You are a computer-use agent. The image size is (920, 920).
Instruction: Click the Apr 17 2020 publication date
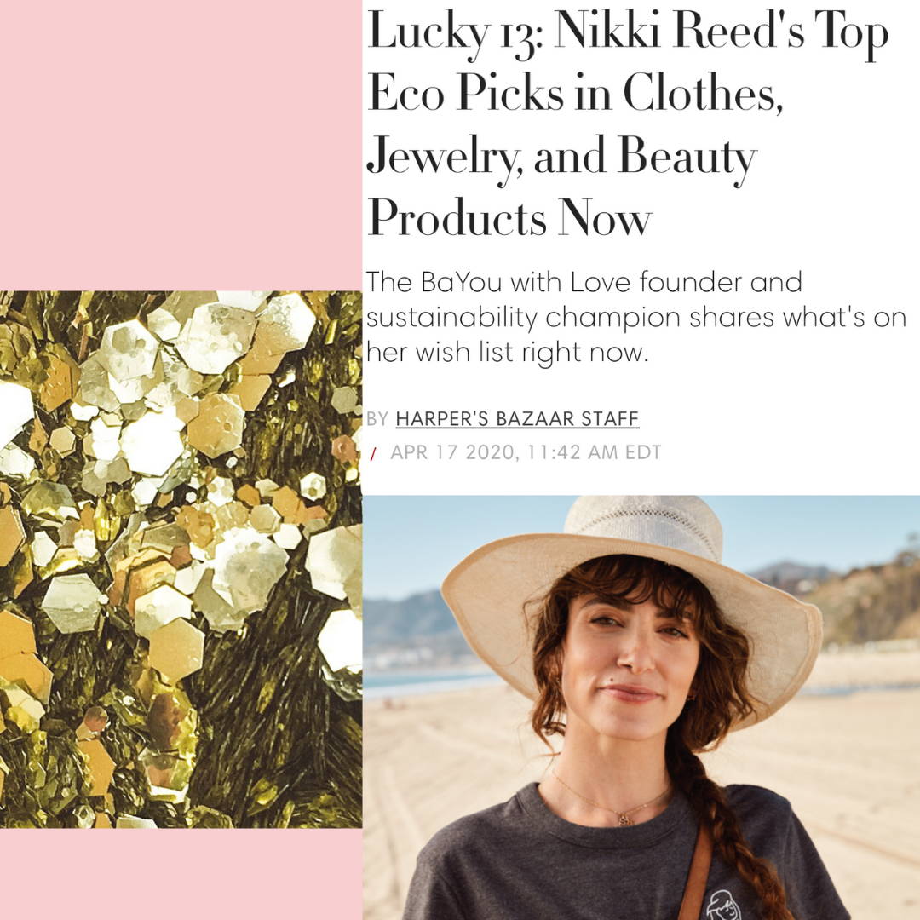point(525,452)
